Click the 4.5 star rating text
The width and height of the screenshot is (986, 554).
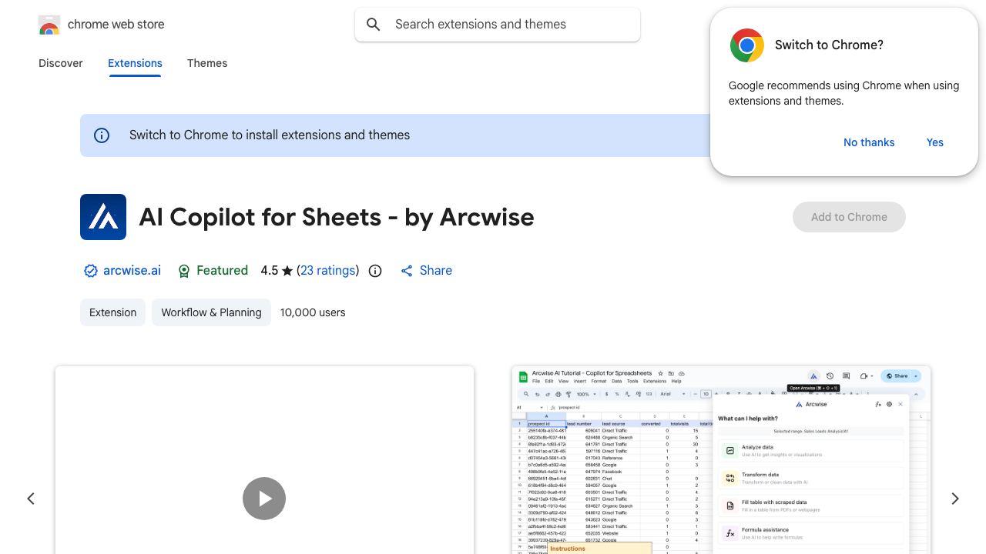277,271
